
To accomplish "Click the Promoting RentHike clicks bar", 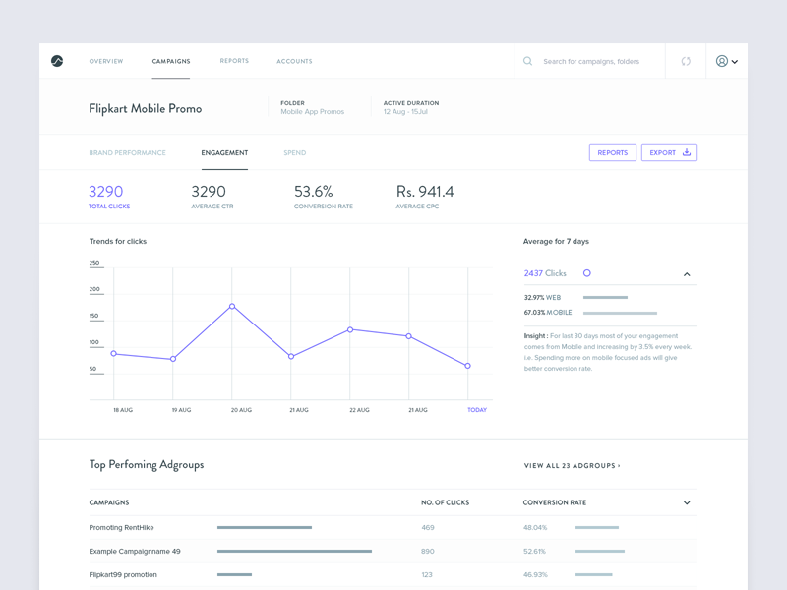I will [265, 527].
